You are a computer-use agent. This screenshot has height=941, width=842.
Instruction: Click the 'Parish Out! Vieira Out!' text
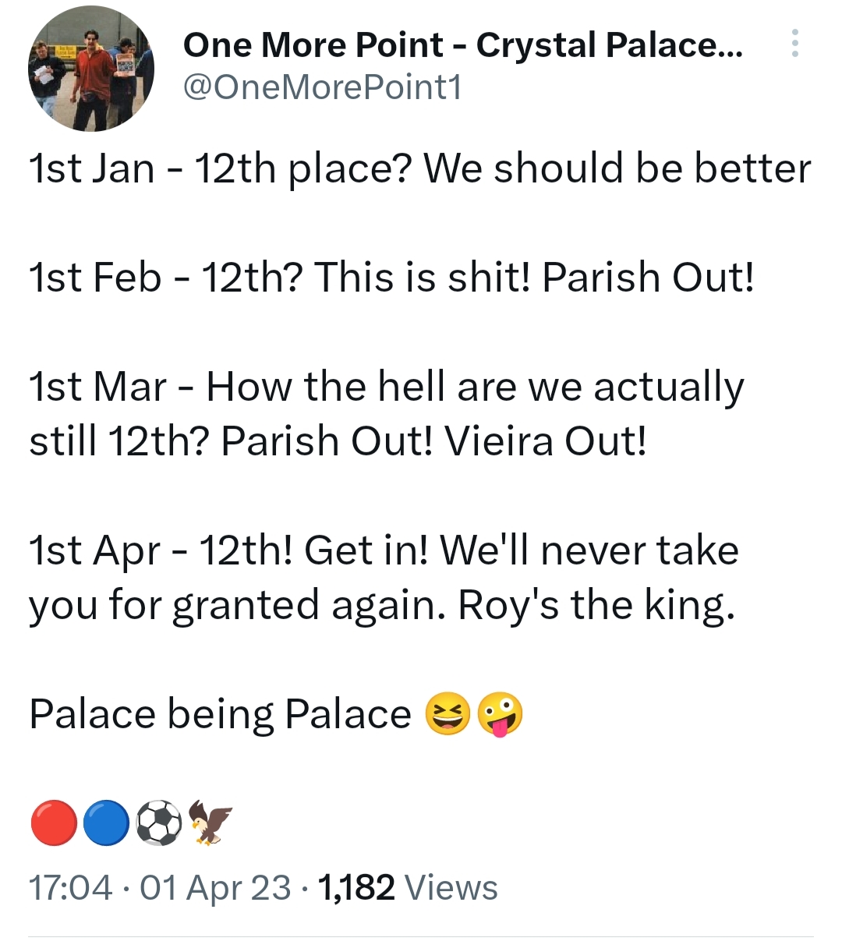[x=433, y=441]
